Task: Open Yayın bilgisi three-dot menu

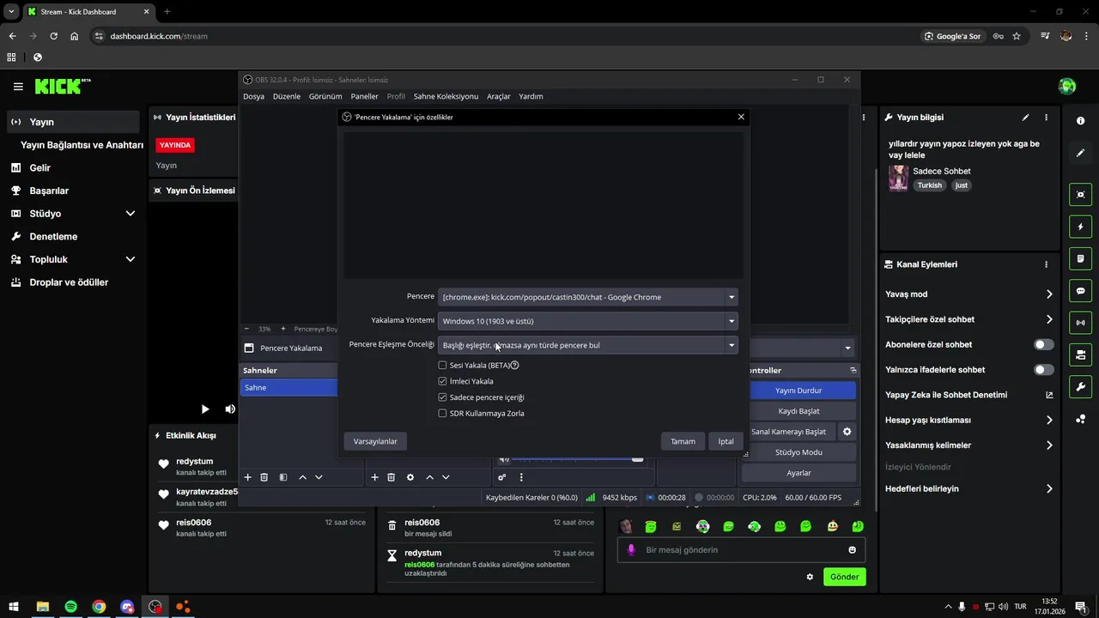Action: pos(1046,118)
